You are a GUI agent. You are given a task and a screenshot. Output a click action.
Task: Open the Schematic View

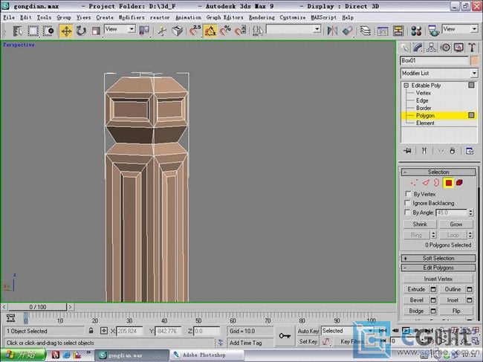[398, 30]
